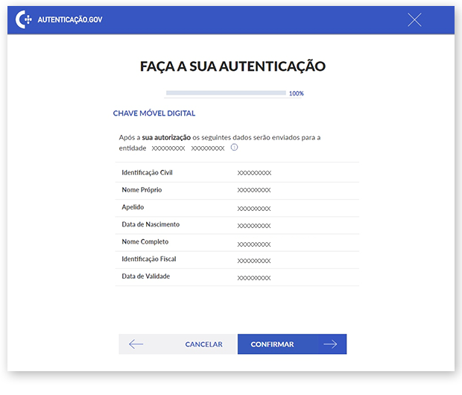Close the authentication dialog with the X
The width and height of the screenshot is (462, 395).
tap(415, 20)
